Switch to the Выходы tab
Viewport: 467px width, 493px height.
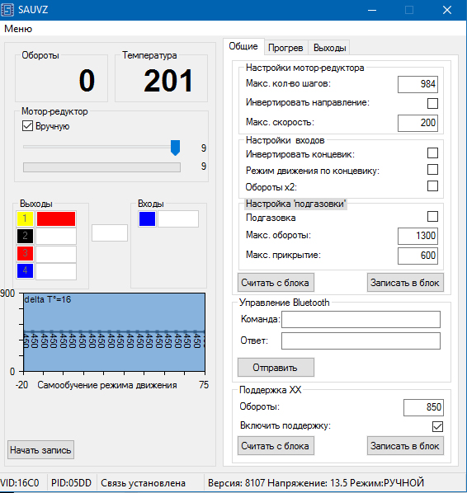[x=329, y=48]
